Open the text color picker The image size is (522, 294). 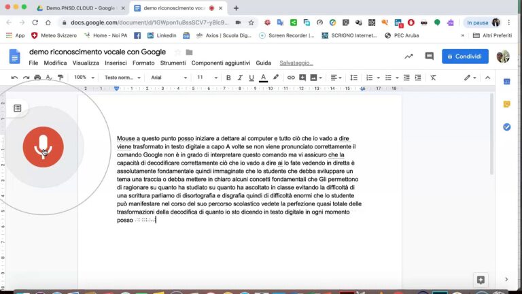263,78
